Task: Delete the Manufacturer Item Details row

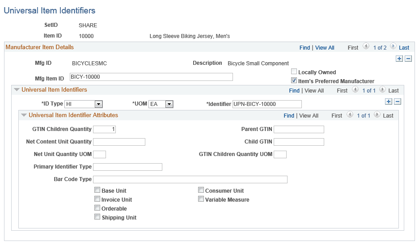Action: tap(408, 59)
